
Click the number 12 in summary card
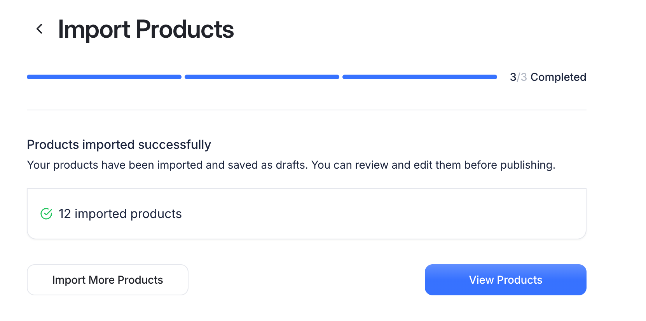coord(65,214)
